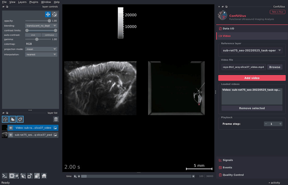Increase Frame step with plus button
The width and height of the screenshot is (288, 185).
click(280, 124)
